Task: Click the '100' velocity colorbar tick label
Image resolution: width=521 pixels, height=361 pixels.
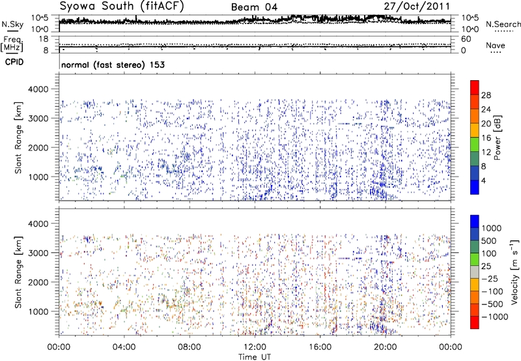Action: click(x=489, y=253)
